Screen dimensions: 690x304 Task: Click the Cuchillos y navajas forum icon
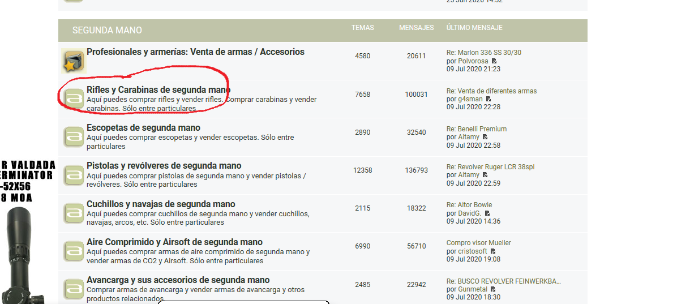point(74,213)
